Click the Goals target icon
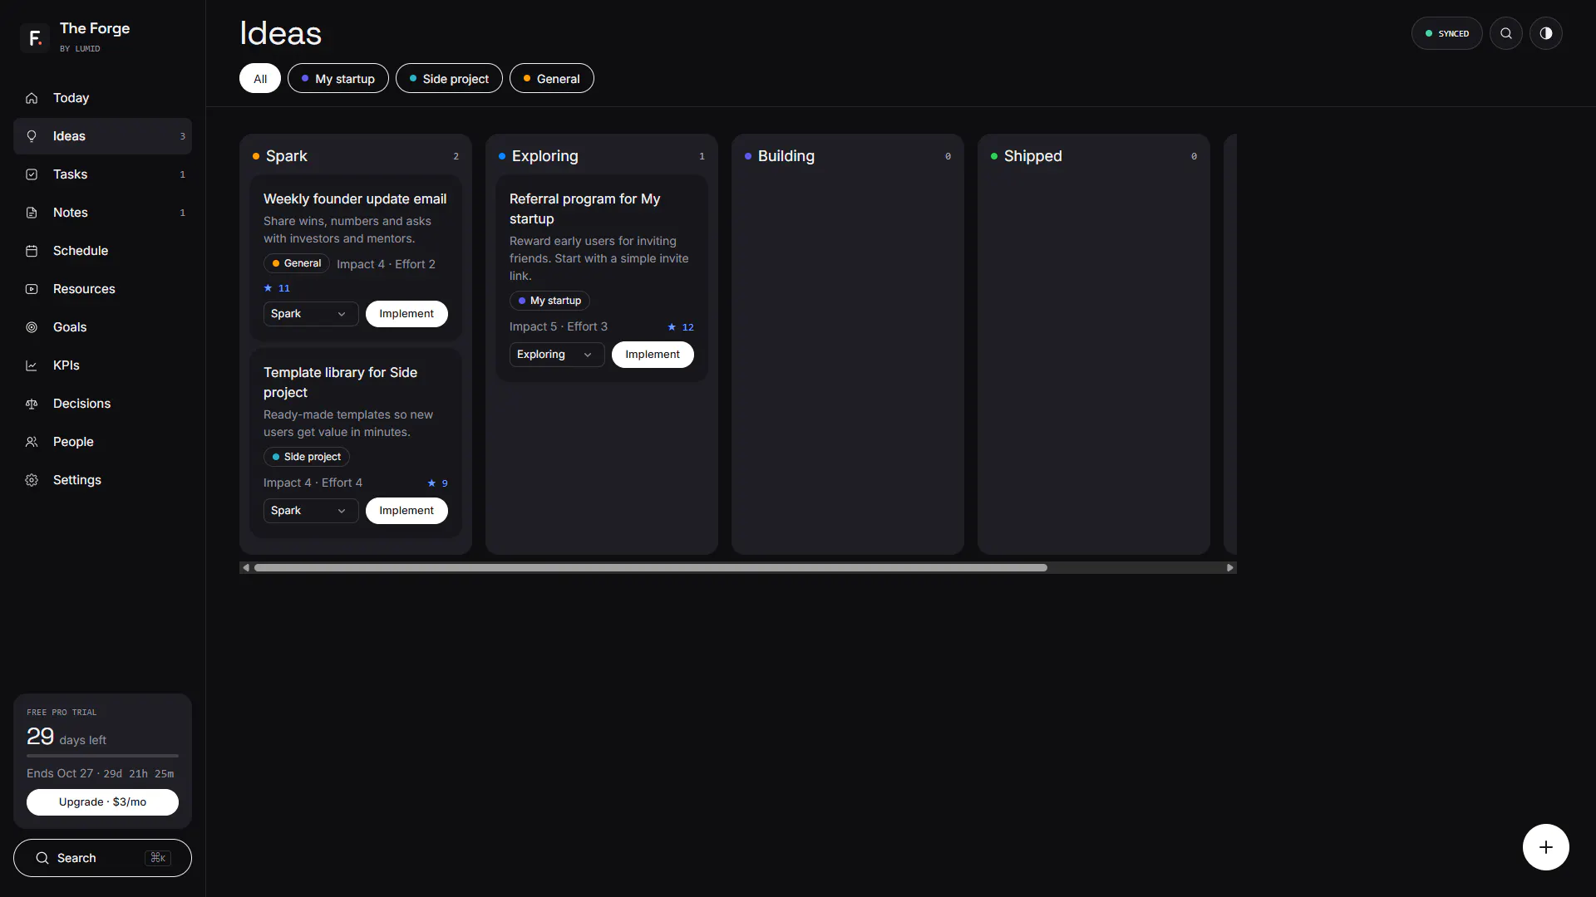 click(32, 327)
